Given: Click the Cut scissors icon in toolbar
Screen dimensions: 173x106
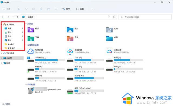Looking at the screenshot, I should click(19, 9).
